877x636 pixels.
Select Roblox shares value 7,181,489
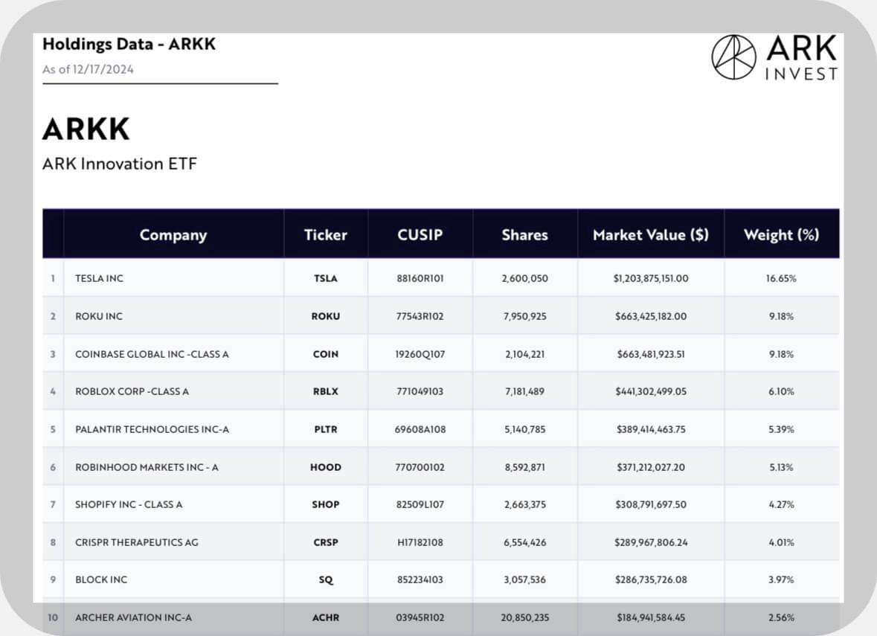point(524,391)
